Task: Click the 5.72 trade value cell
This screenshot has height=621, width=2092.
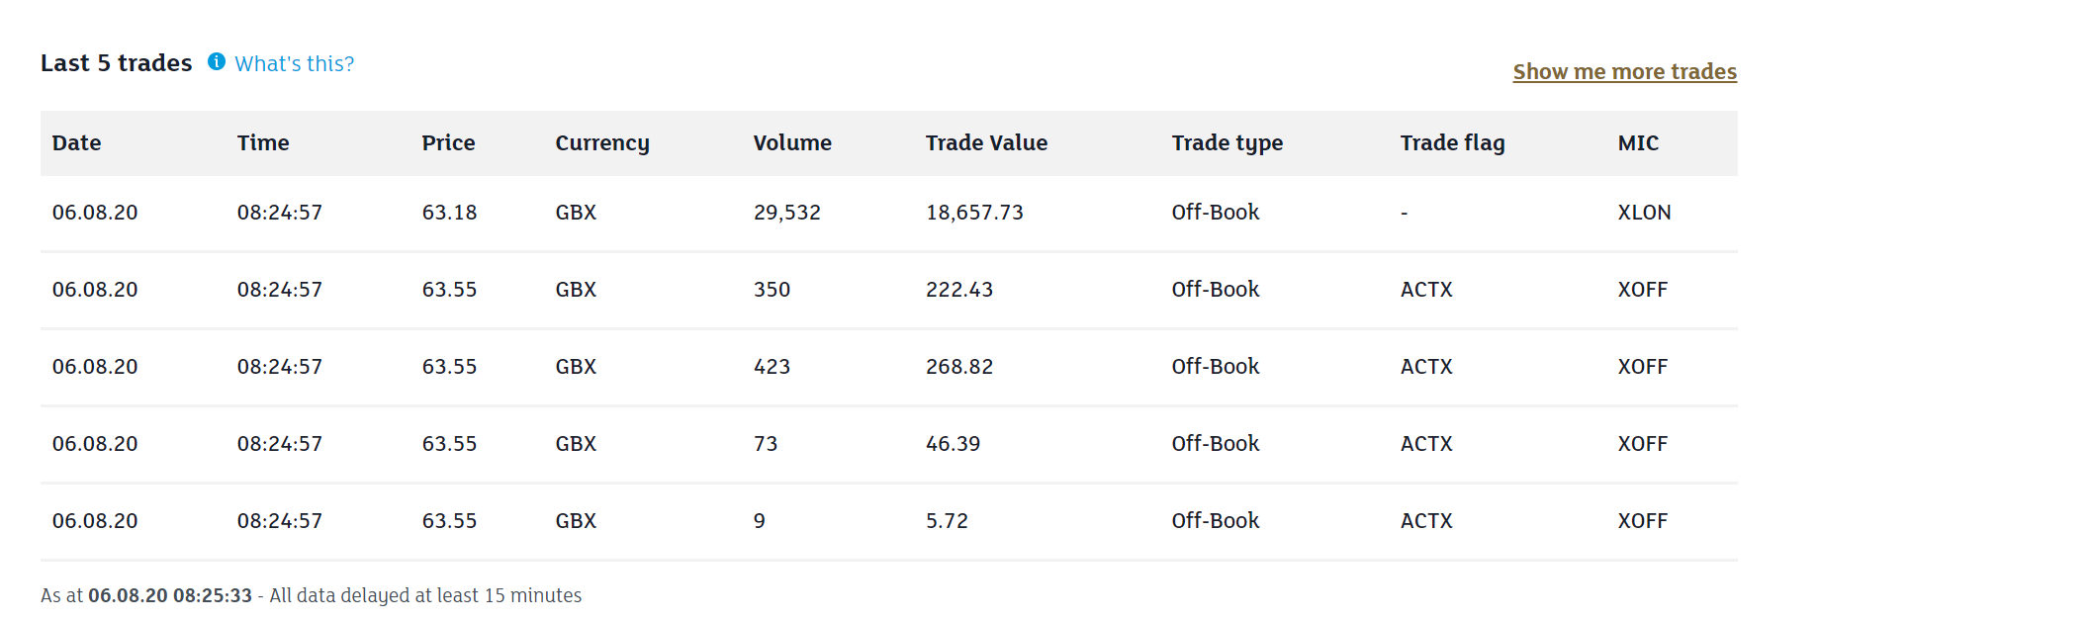Action: pyautogui.click(x=947, y=520)
